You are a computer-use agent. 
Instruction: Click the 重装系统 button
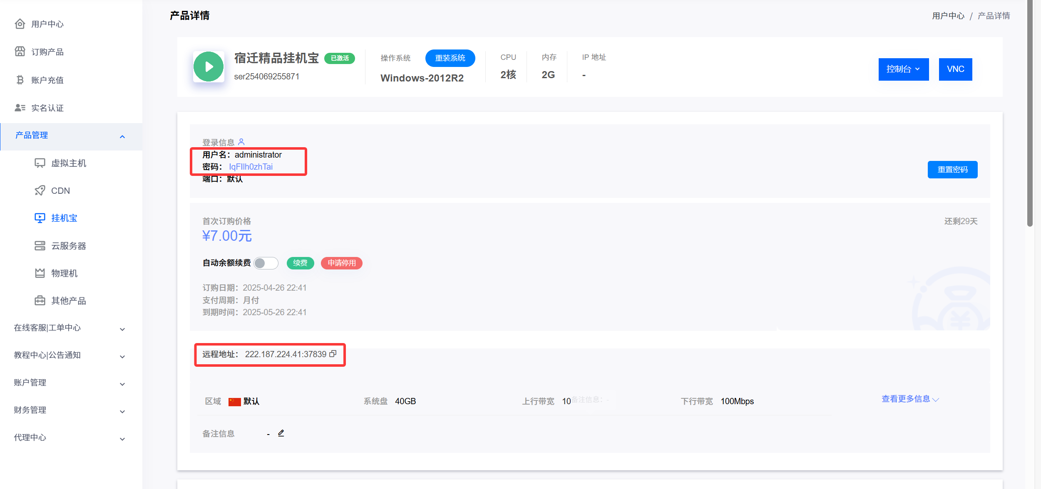pos(450,58)
